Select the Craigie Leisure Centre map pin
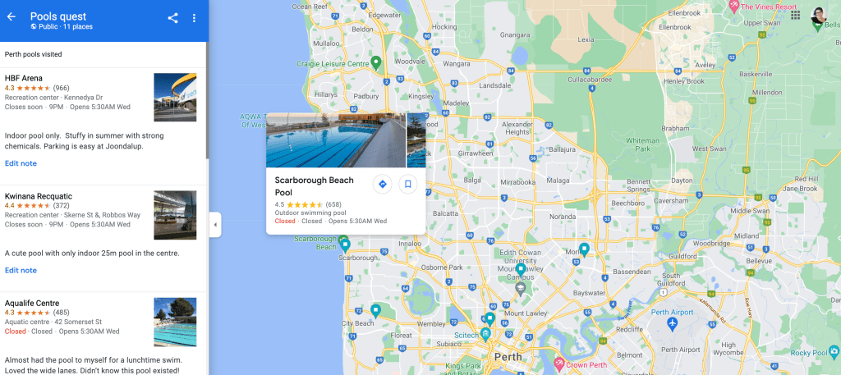Image resolution: width=841 pixels, height=375 pixels. coord(376,62)
